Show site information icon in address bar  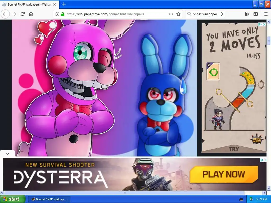(57, 14)
